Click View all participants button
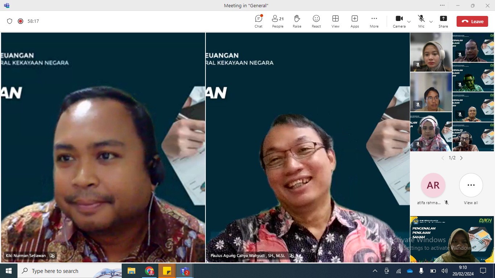495x278 pixels. pos(471,185)
